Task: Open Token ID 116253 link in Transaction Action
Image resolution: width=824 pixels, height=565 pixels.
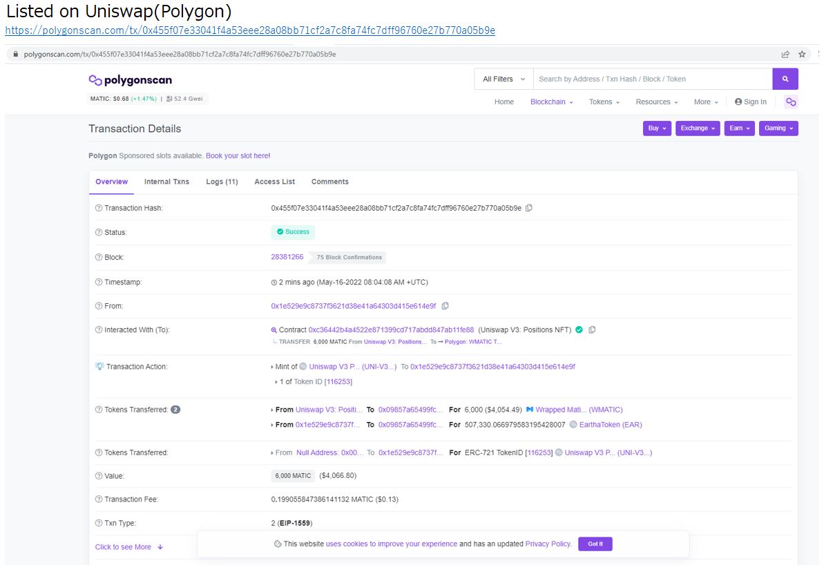Action: coord(338,381)
